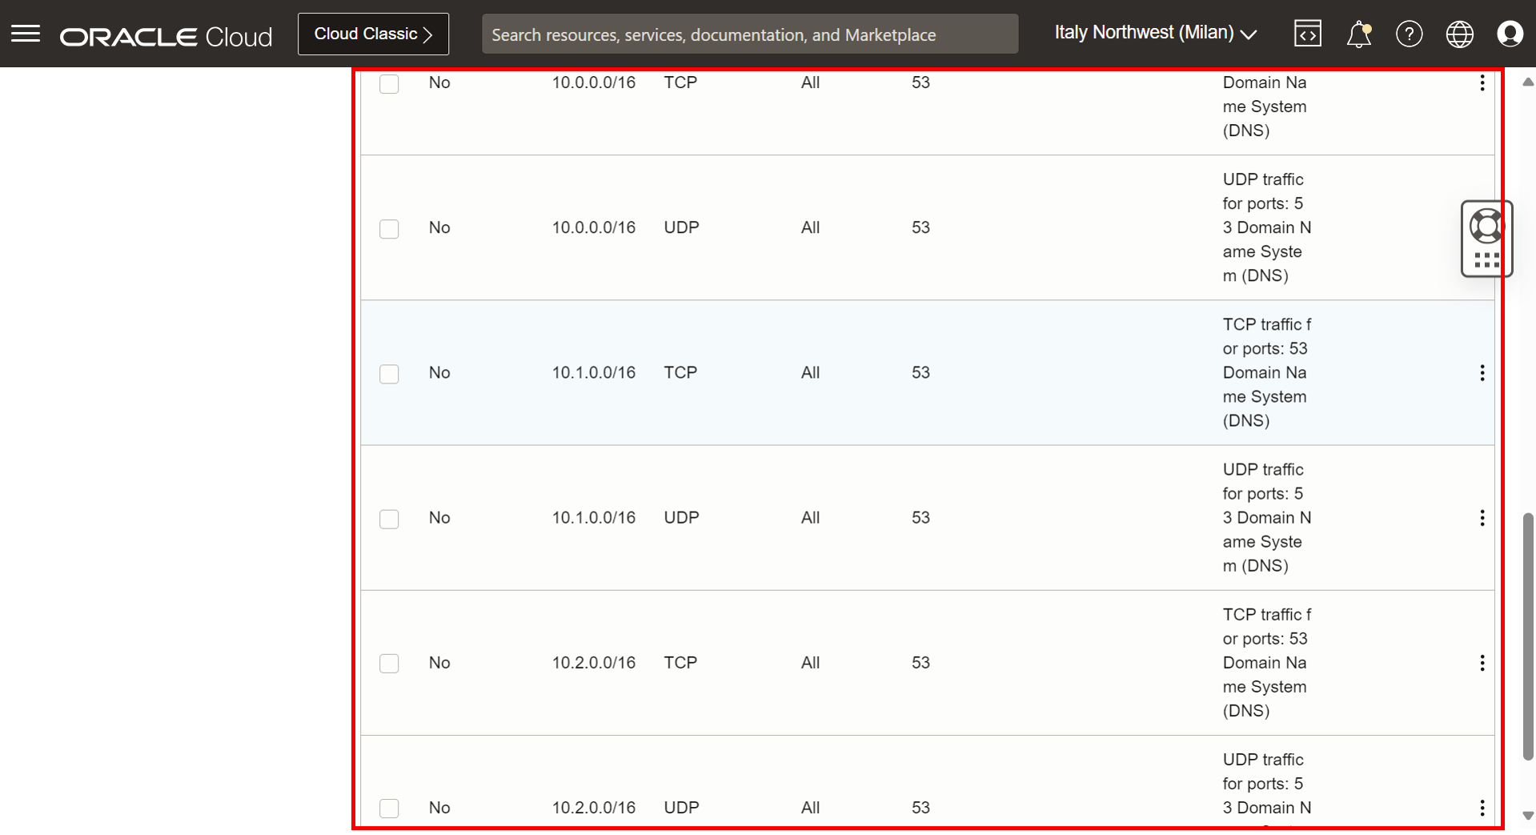Click 'No' stateless value in 10.2.0.0/16 TCP row
Screen dimensions: 1536x835
point(439,662)
